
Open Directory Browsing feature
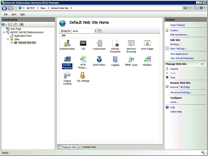pos(131,46)
